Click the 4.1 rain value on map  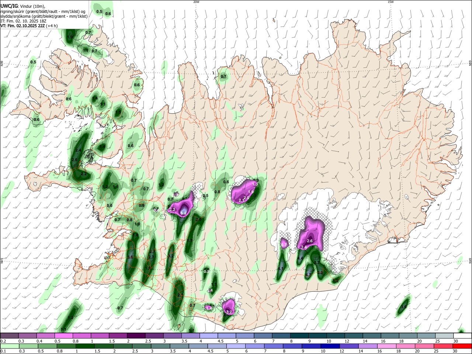coord(281,268)
